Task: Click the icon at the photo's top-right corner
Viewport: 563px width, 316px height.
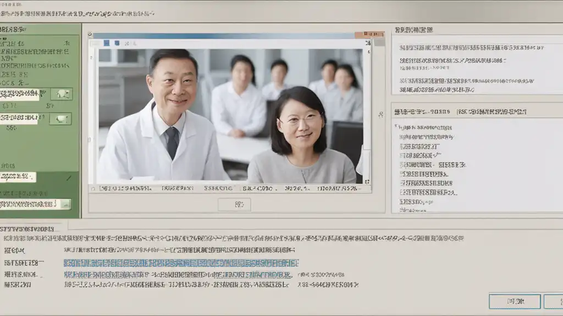Action: [368, 43]
